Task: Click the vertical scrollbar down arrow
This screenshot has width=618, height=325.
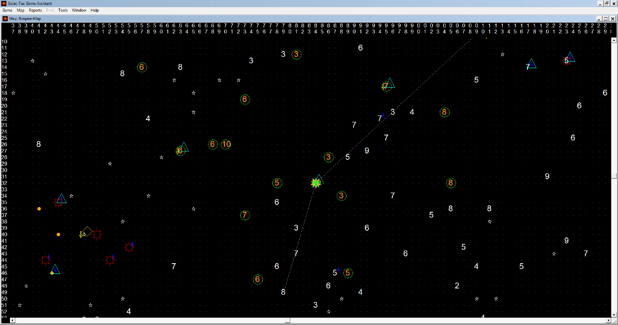Action: (614, 315)
